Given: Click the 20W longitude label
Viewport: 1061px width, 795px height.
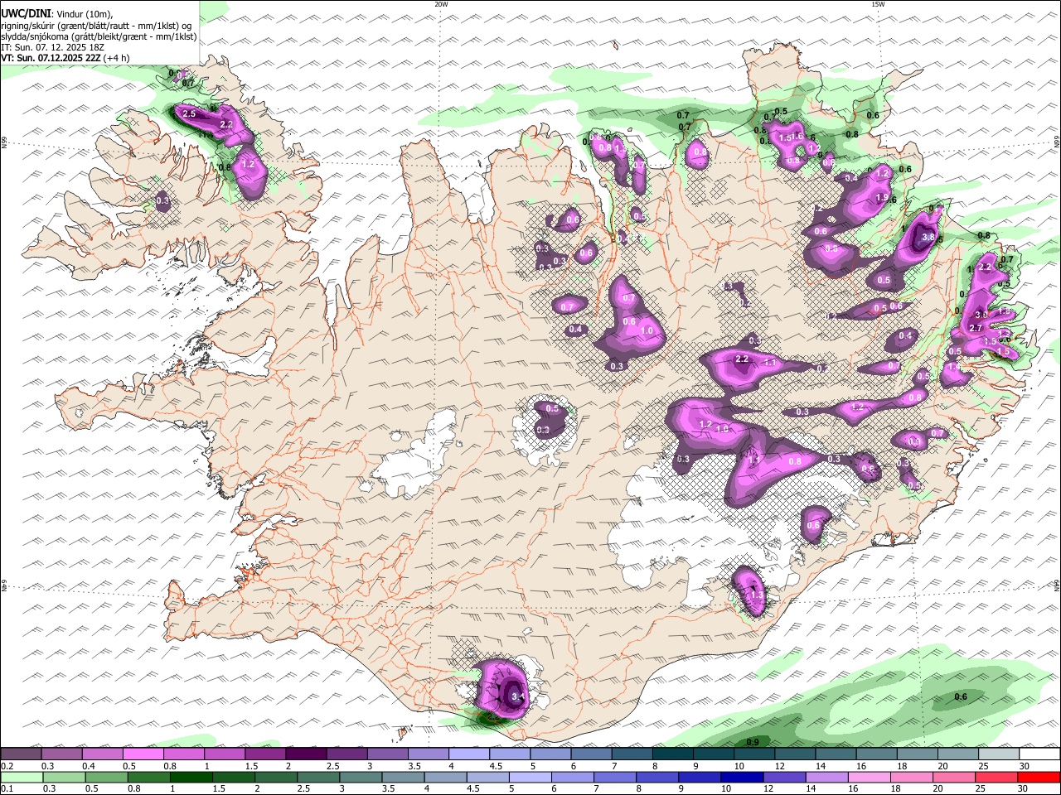Looking at the screenshot, I should coord(441,4).
